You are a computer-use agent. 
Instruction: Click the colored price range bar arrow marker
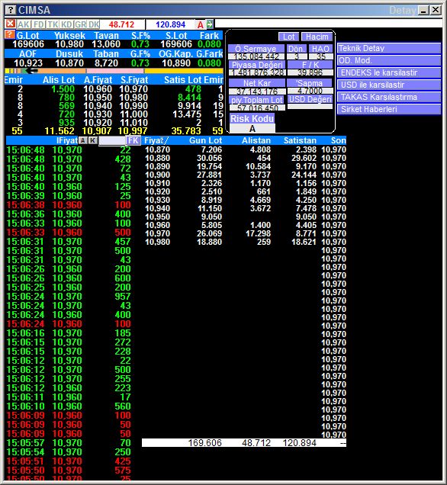click(x=31, y=71)
